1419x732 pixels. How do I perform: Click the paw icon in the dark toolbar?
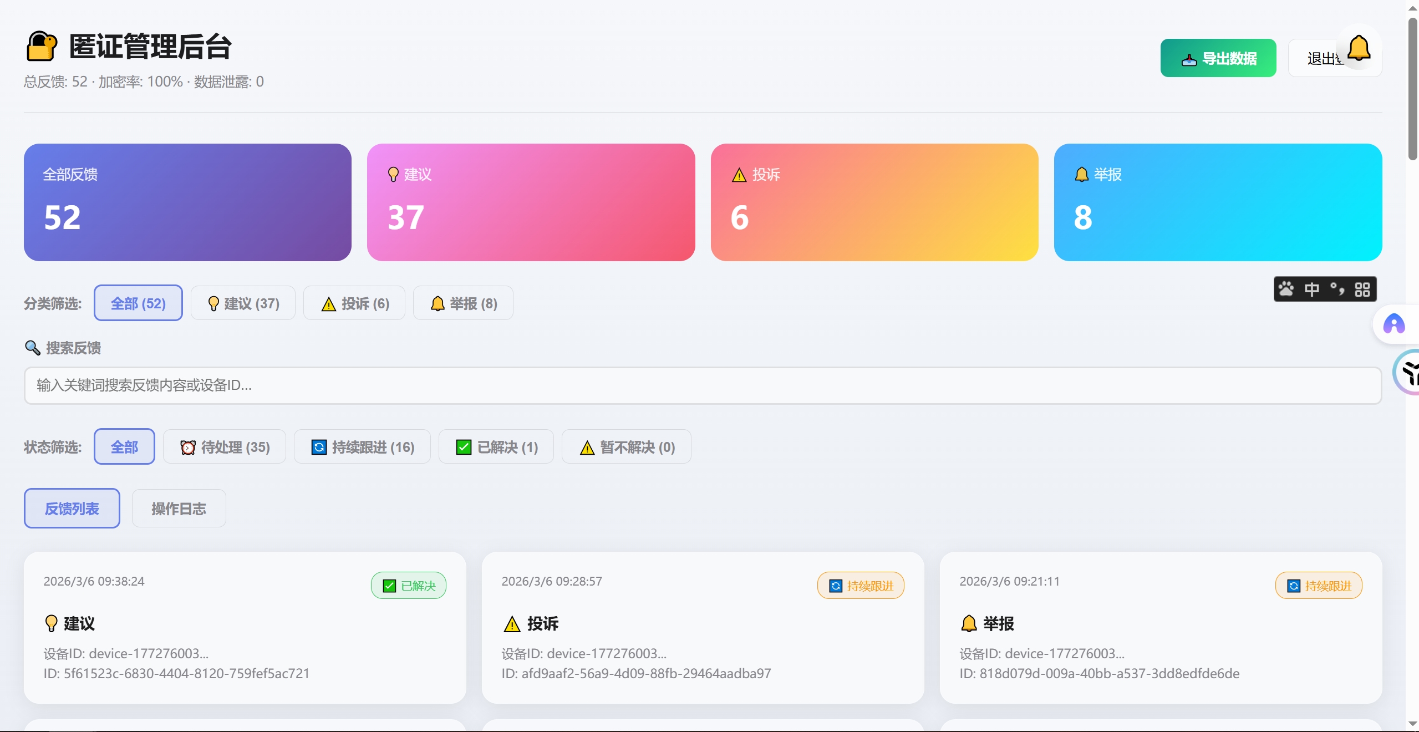click(x=1286, y=289)
